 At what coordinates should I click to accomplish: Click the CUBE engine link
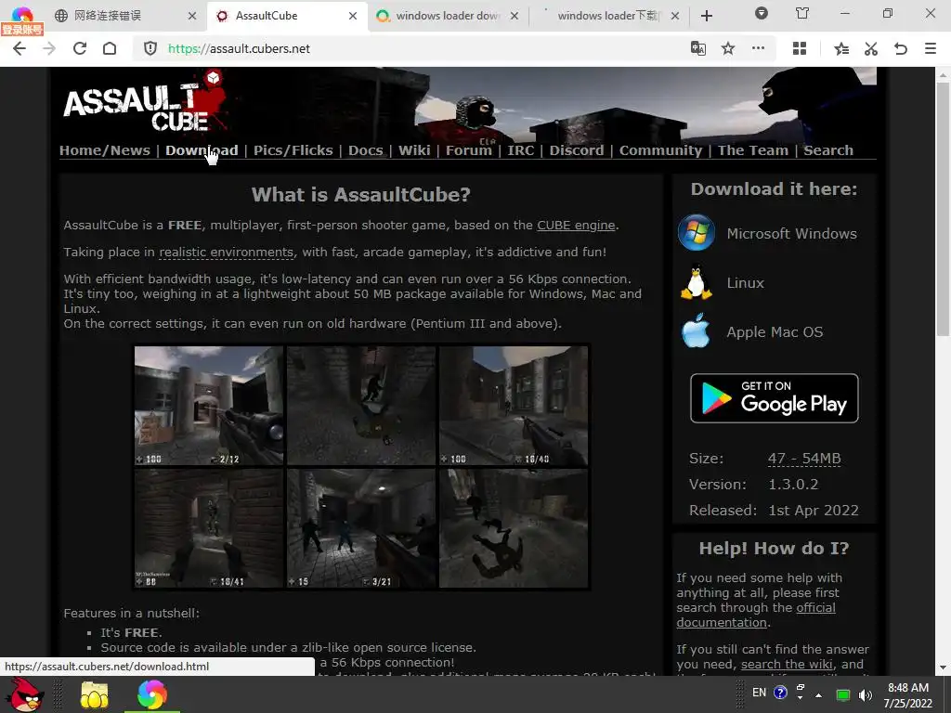click(576, 225)
